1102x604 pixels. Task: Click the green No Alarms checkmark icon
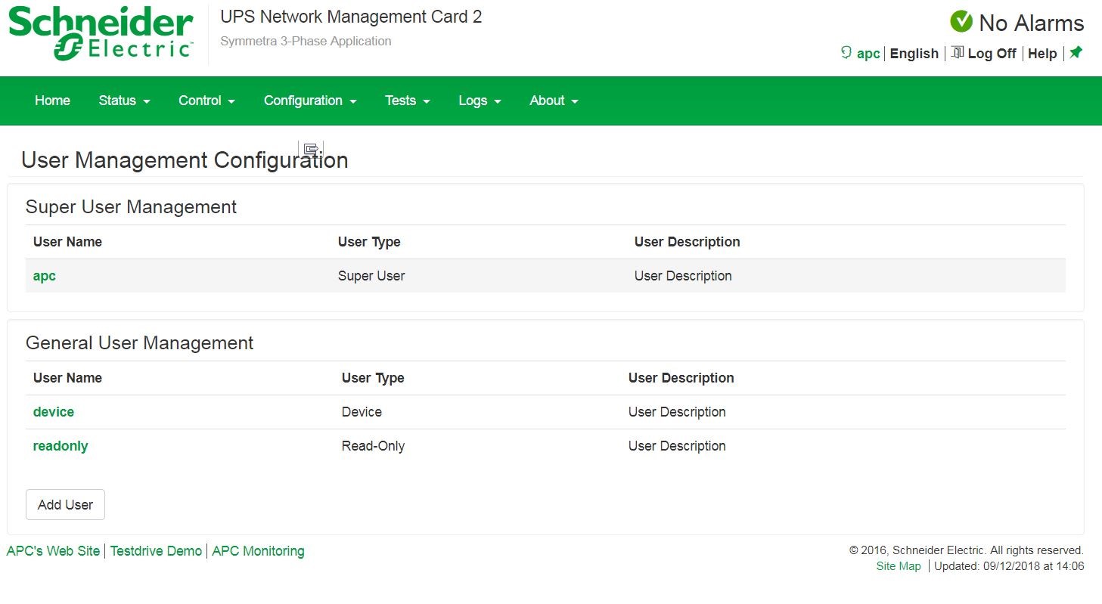point(961,22)
